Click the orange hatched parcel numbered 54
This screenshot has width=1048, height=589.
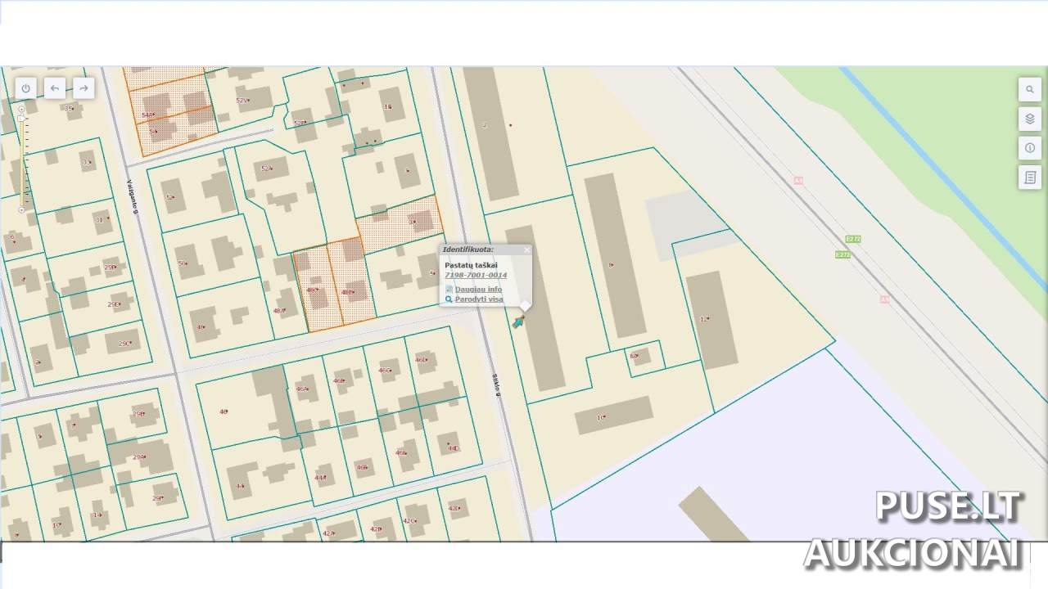pyautogui.click(x=152, y=131)
